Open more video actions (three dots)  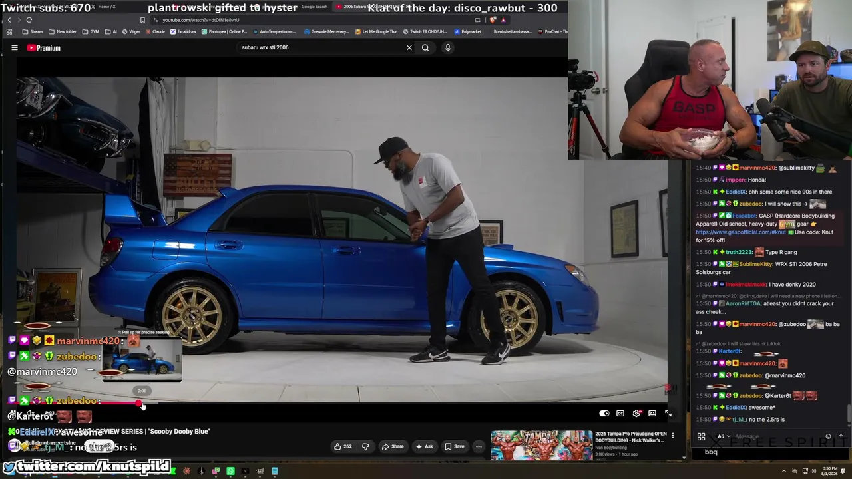[x=479, y=446]
